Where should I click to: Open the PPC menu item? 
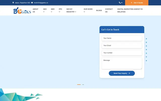tap(60, 9)
